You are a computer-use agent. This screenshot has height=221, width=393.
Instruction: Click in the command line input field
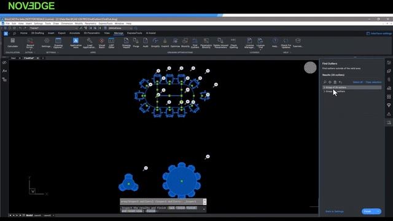(x=161, y=209)
